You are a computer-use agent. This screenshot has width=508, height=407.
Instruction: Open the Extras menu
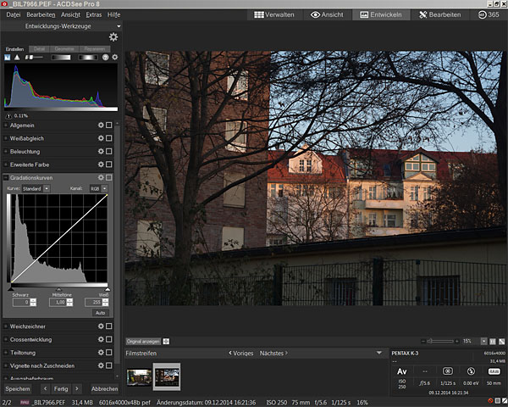pyautogui.click(x=94, y=15)
